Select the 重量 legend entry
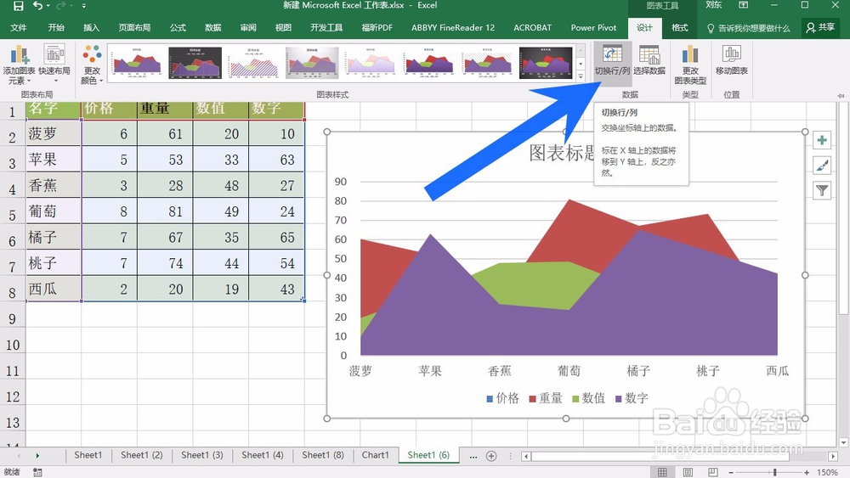The height and width of the screenshot is (478, 850). (x=546, y=398)
